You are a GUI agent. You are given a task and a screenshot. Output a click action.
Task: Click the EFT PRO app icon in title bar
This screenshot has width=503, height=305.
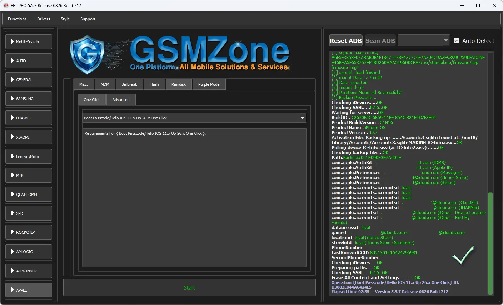coord(6,5)
